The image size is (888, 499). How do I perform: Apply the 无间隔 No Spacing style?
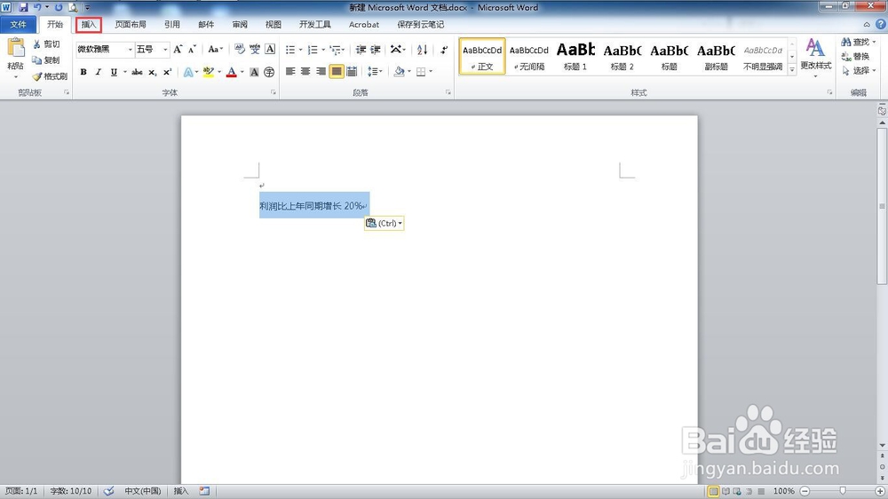click(529, 56)
